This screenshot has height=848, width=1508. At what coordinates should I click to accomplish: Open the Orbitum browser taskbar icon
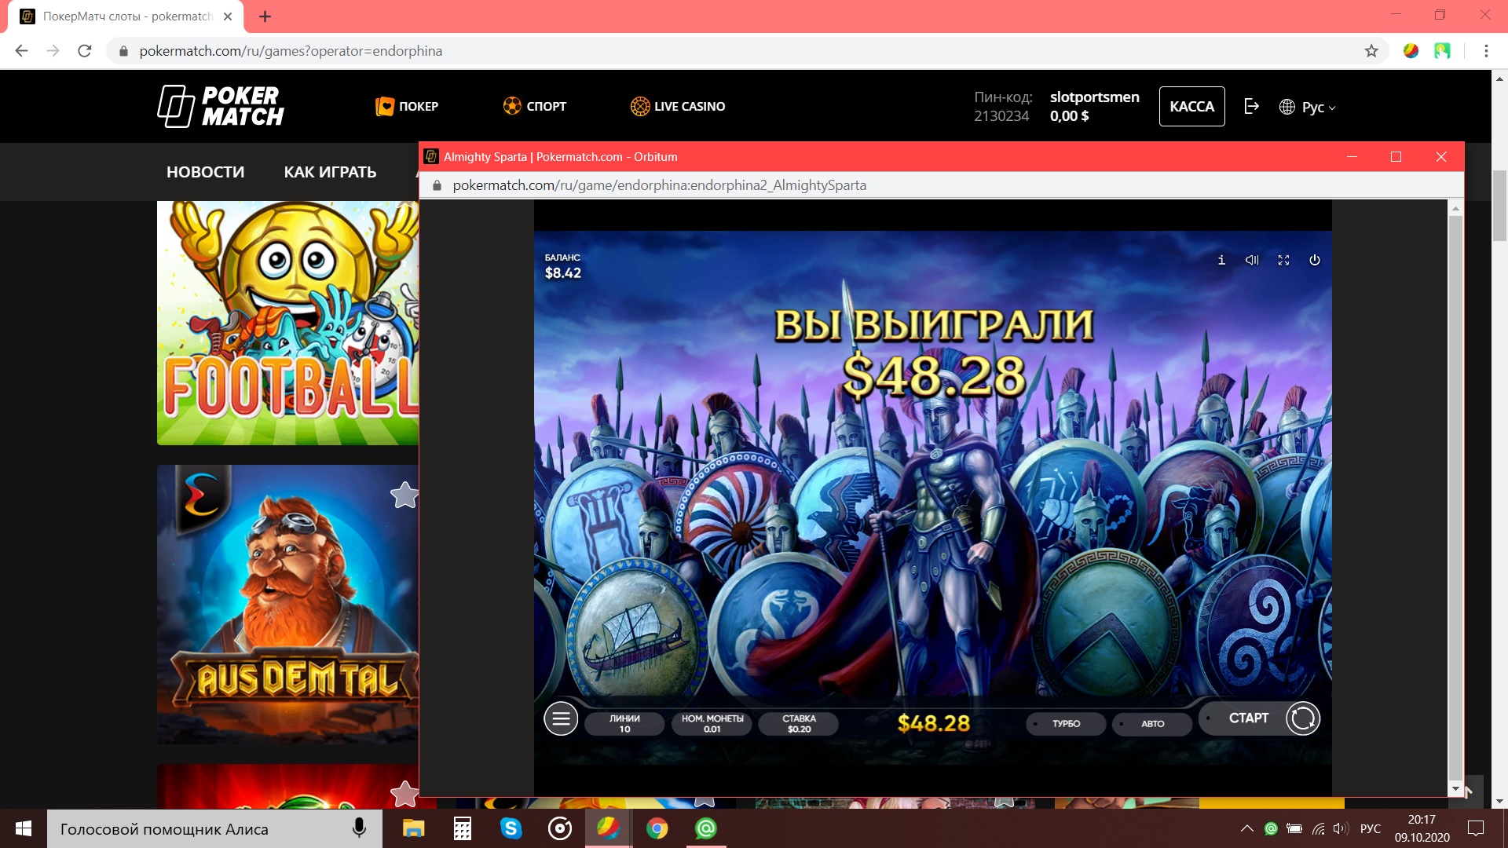pos(609,828)
